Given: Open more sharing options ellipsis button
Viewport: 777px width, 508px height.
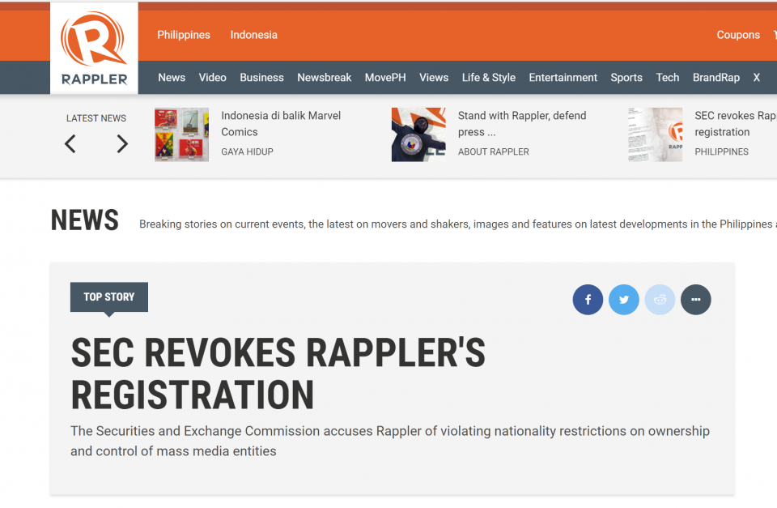Looking at the screenshot, I should [695, 300].
